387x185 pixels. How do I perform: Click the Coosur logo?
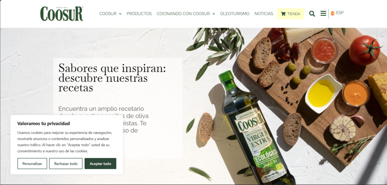[x=62, y=14]
